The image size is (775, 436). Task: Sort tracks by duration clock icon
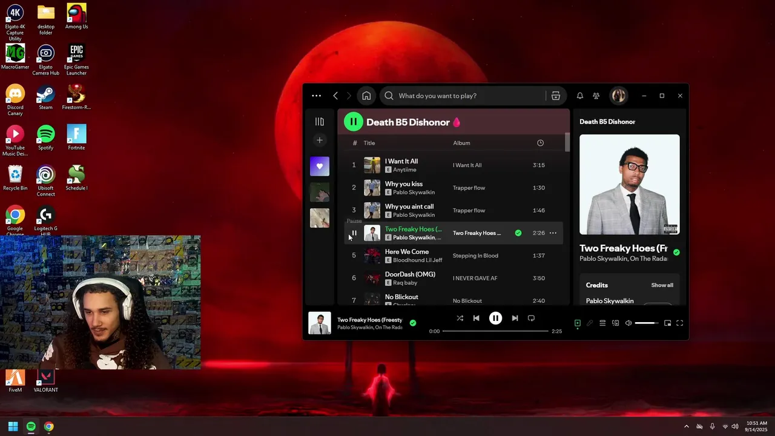click(540, 143)
